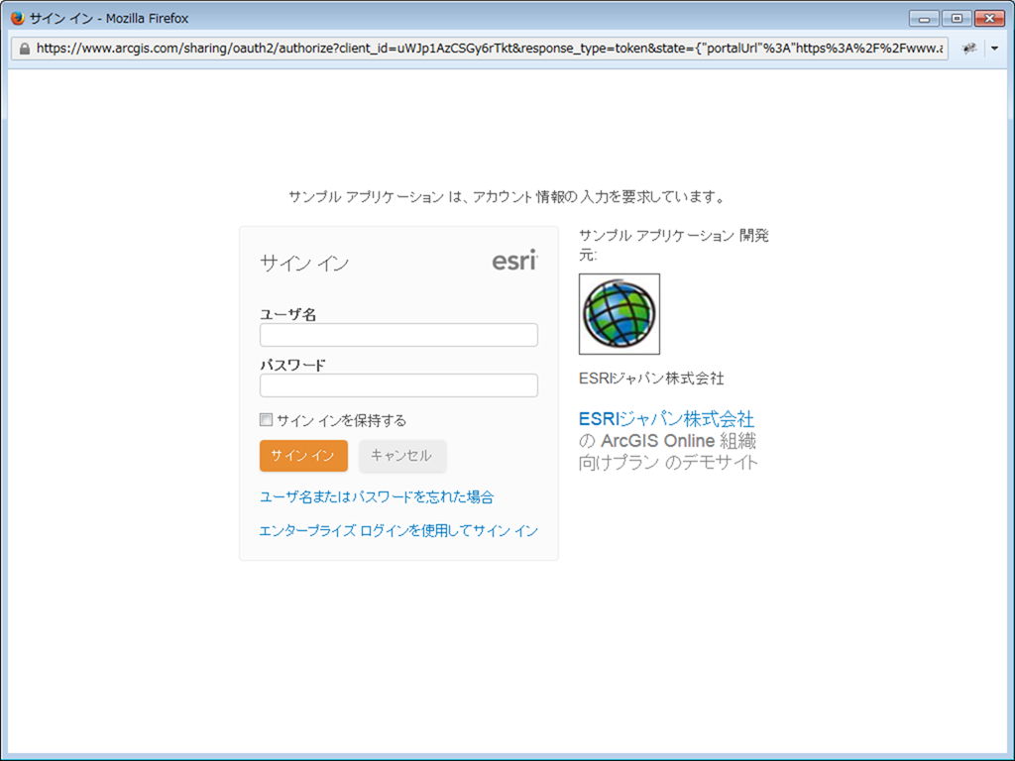1015x761 pixels.
Task: Close the sign-in popup window
Action: click(989, 18)
